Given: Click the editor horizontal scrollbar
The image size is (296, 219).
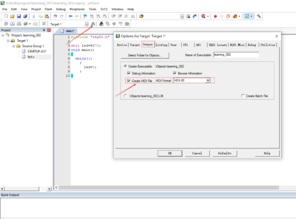Looking at the screenshot, I should point(169,188).
